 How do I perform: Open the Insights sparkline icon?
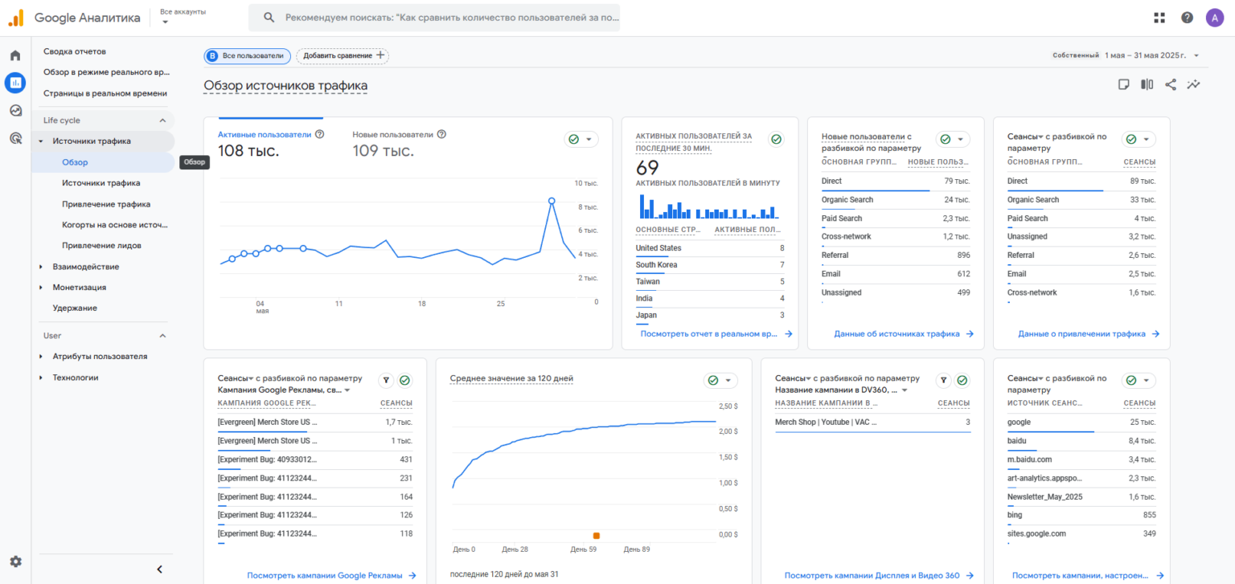pos(1193,84)
